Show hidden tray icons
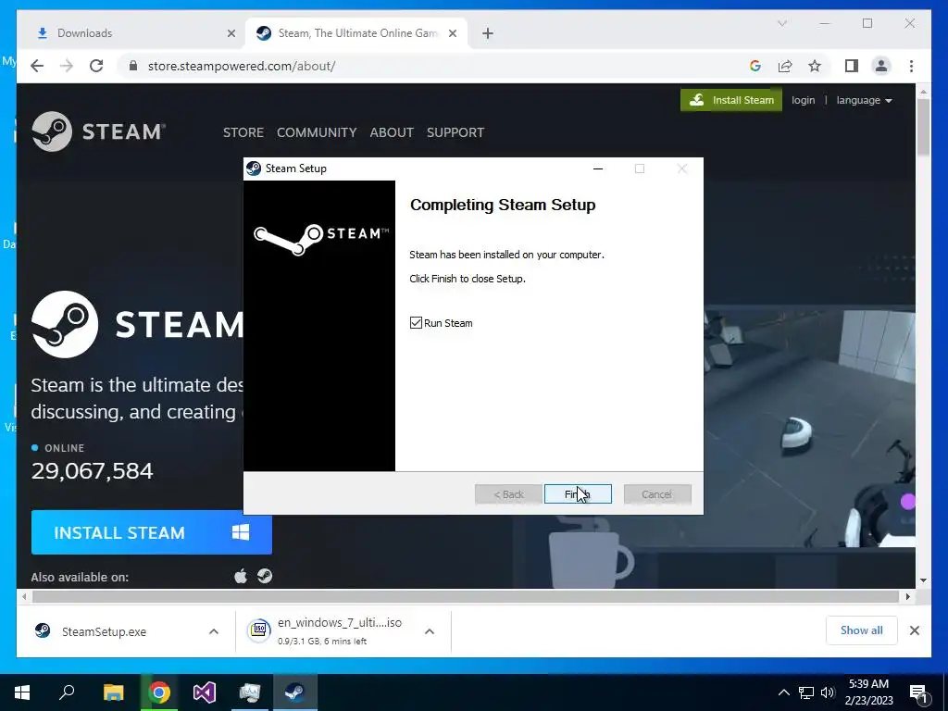The width and height of the screenshot is (948, 711). click(783, 692)
